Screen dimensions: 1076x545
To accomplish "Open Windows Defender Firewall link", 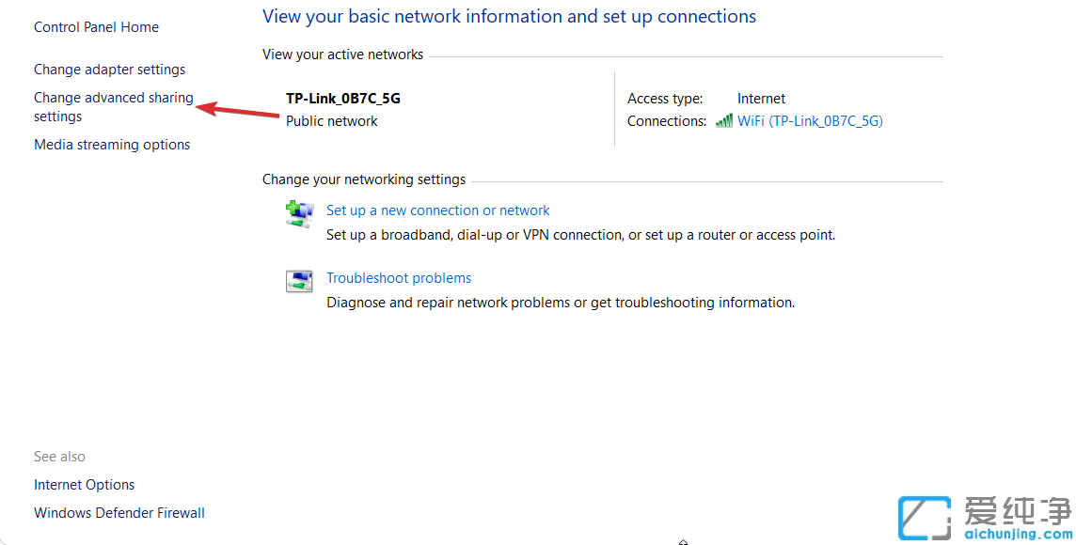I will point(119,513).
